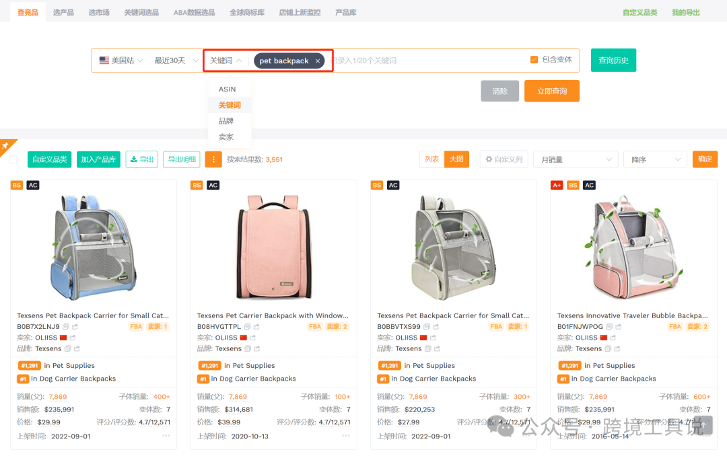Open seller OLIISS link icon on B01FNJWPOG card
Viewport: 727px width, 456px height.
pyautogui.click(x=613, y=338)
